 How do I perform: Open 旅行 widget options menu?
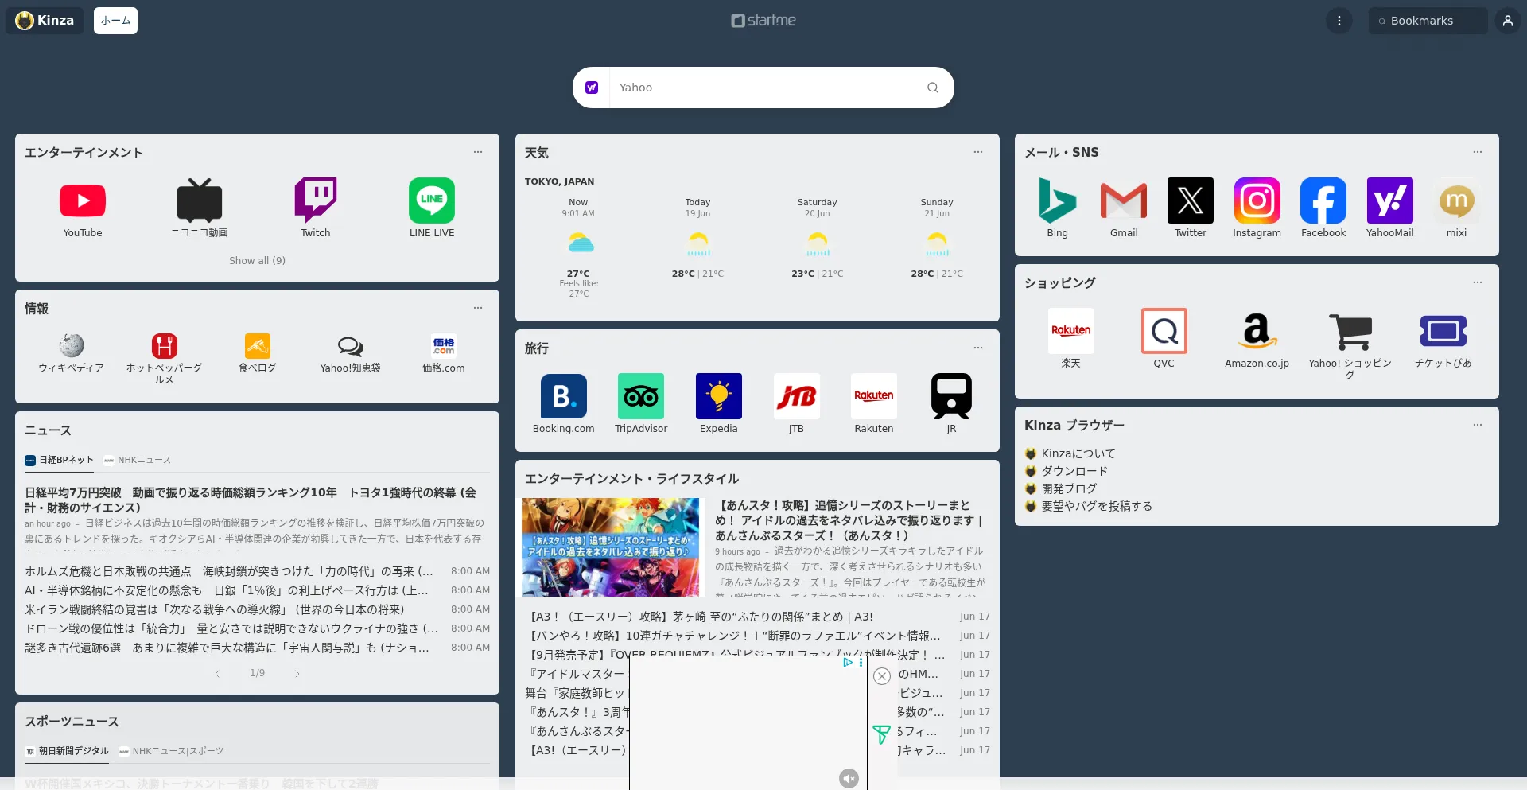coord(978,348)
